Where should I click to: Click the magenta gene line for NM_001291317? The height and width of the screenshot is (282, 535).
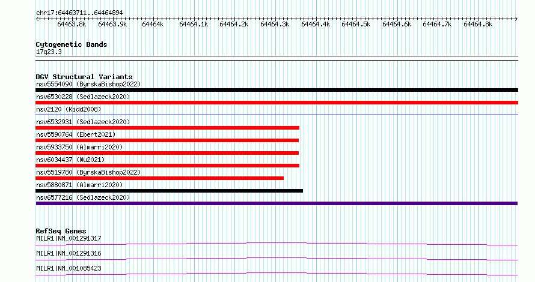coord(277,244)
